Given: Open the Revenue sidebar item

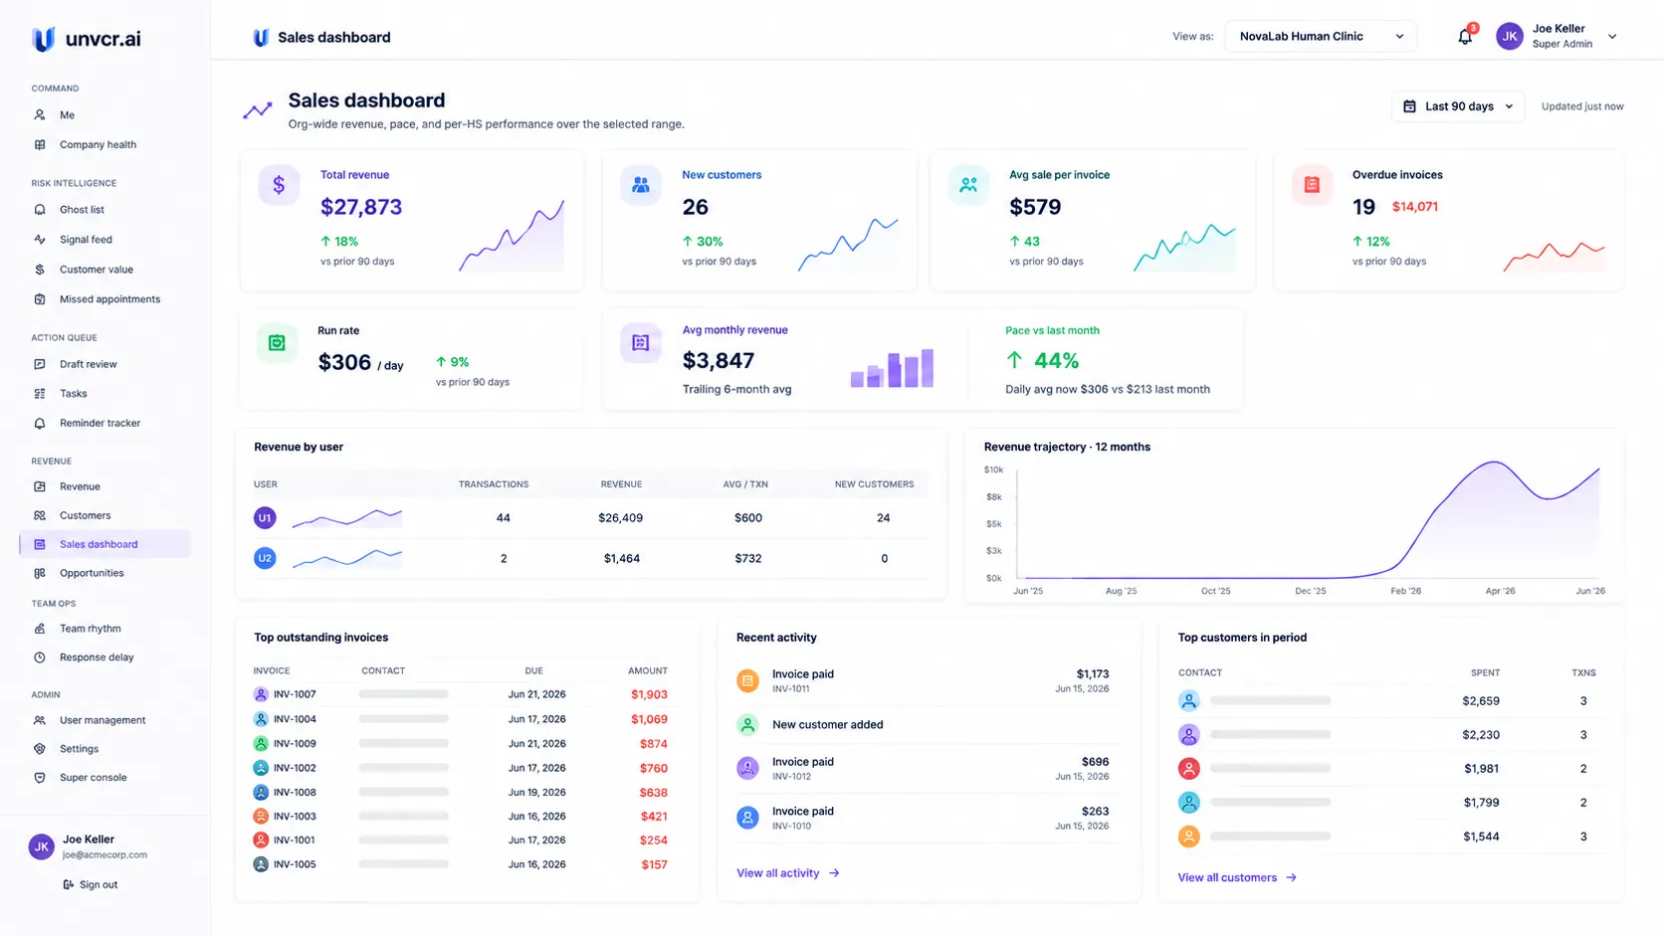Looking at the screenshot, I should click(x=80, y=486).
